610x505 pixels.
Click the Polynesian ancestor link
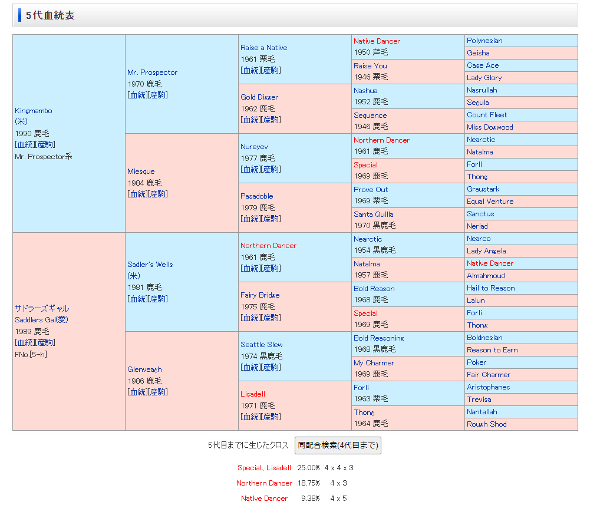484,41
